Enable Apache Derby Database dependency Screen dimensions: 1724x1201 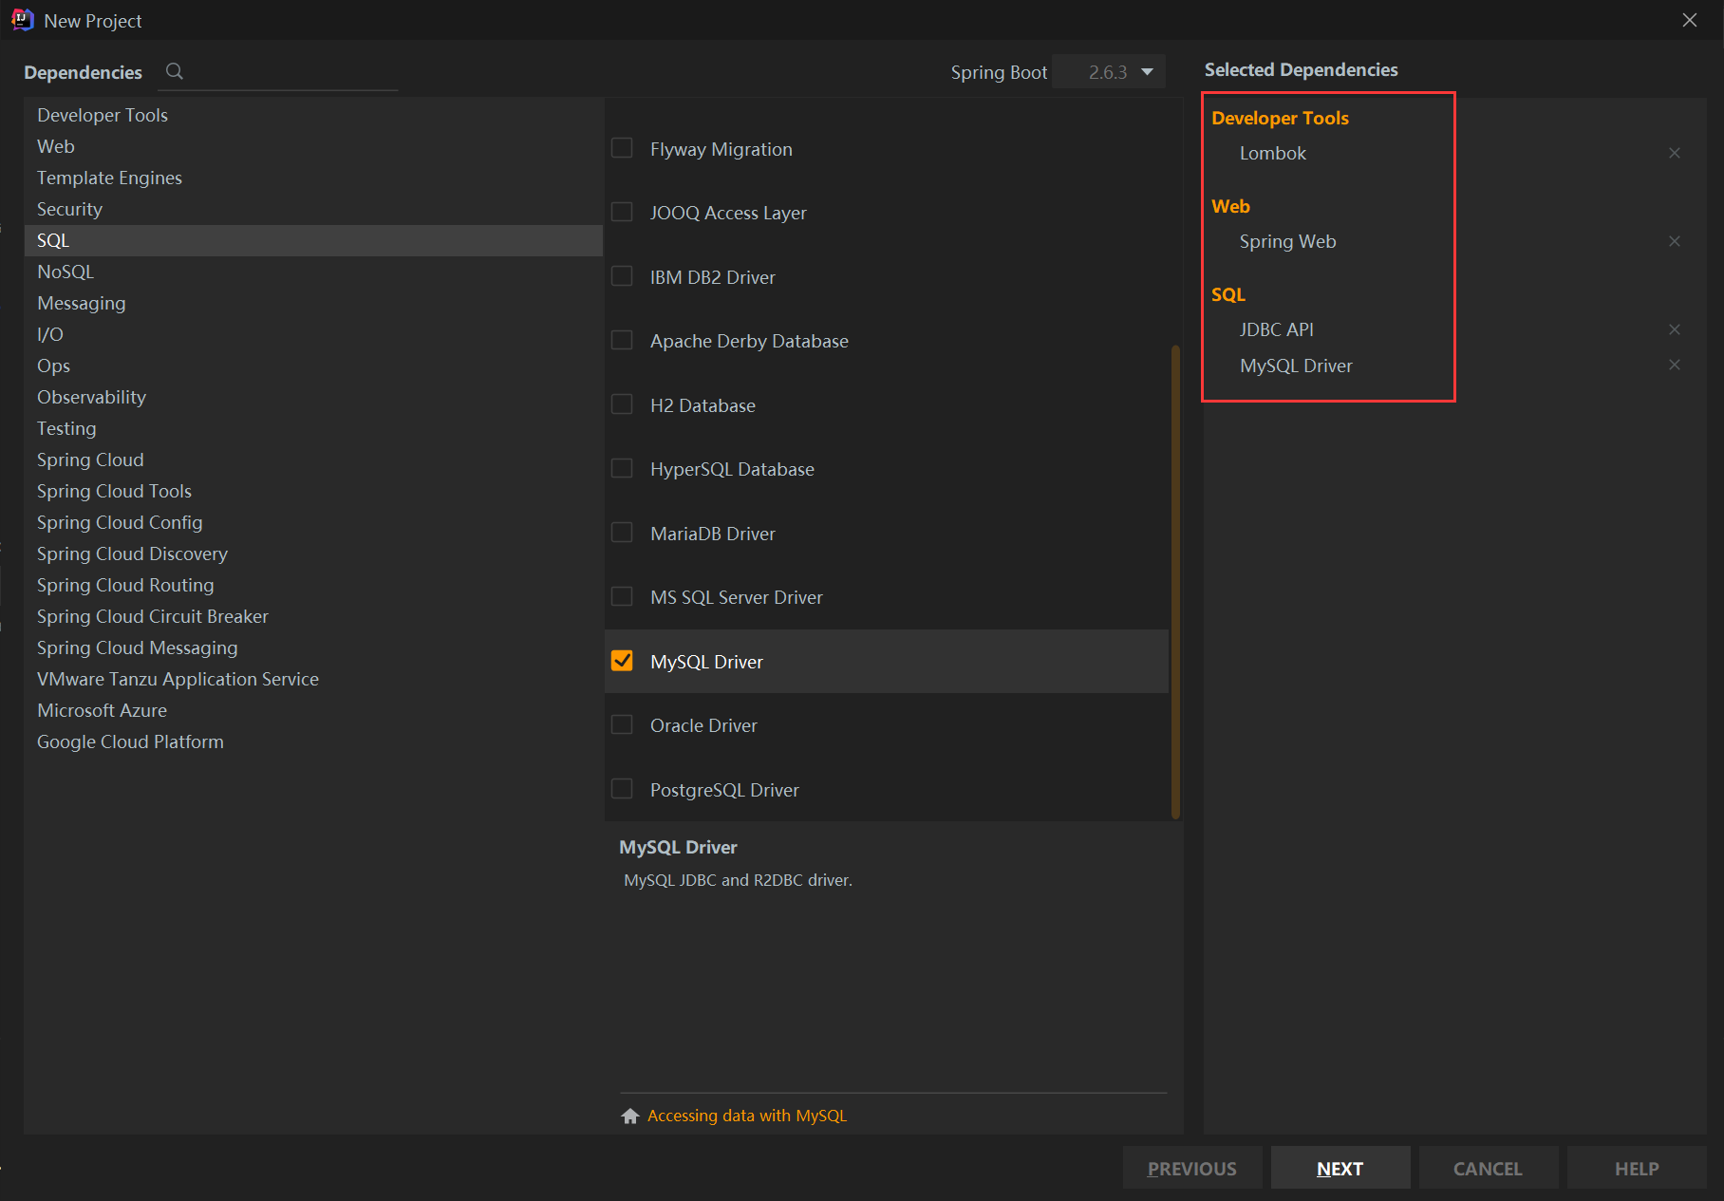coord(622,340)
